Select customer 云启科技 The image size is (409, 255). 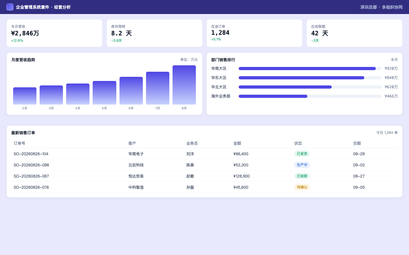[x=136, y=165]
